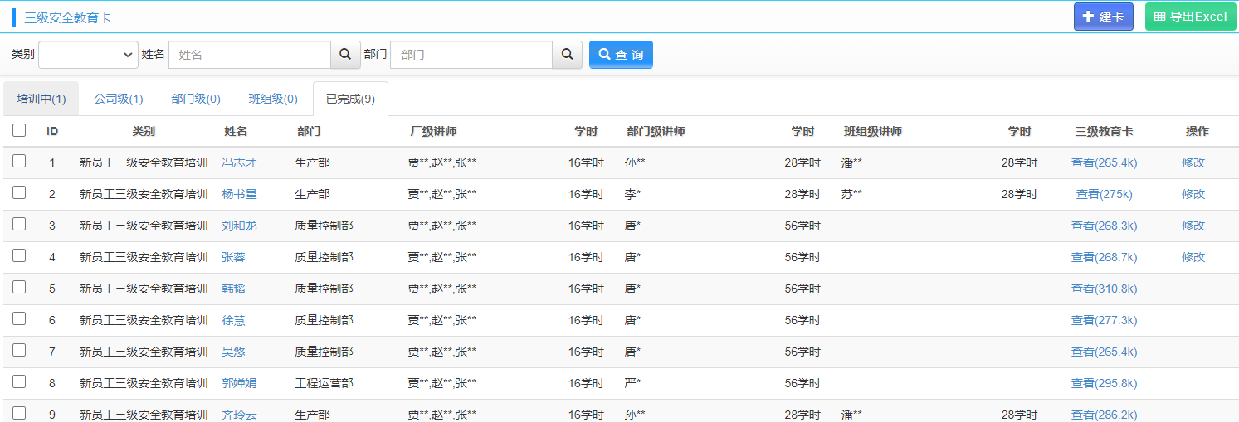Toggle the select-all checkbox in header
1239x422 pixels.
coord(19,130)
